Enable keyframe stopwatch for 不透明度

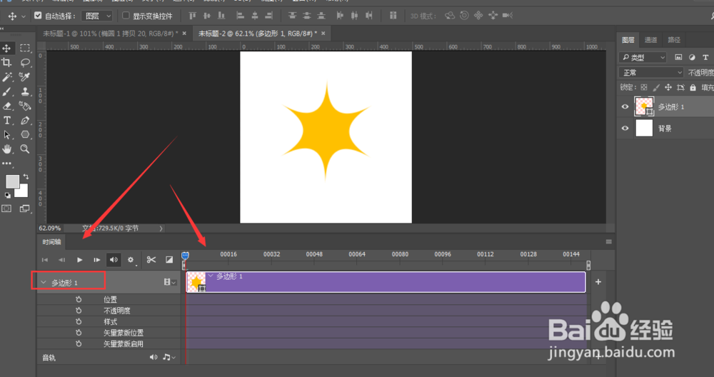click(79, 311)
